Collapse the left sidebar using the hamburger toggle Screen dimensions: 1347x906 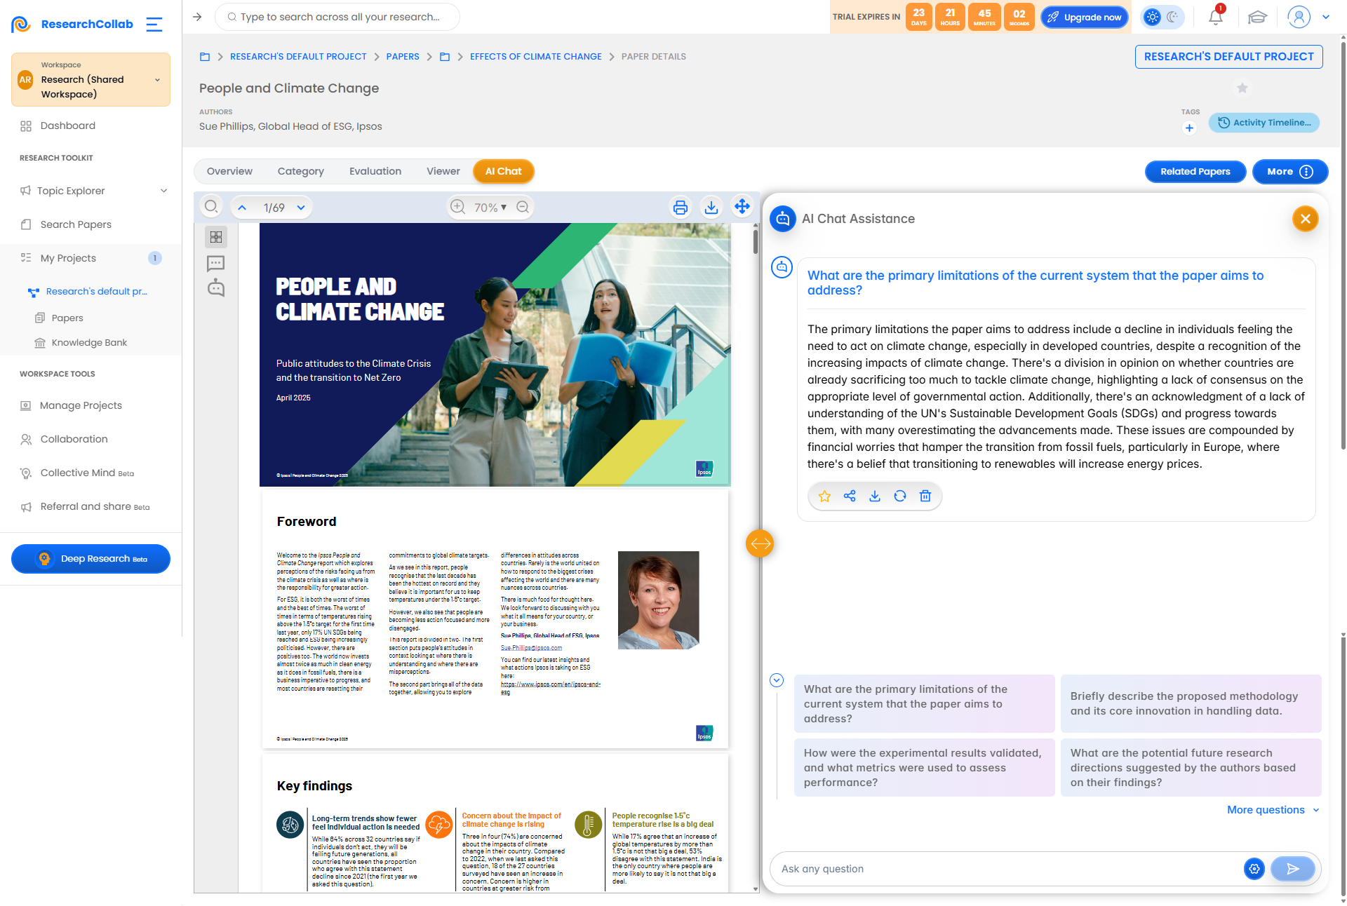154,25
